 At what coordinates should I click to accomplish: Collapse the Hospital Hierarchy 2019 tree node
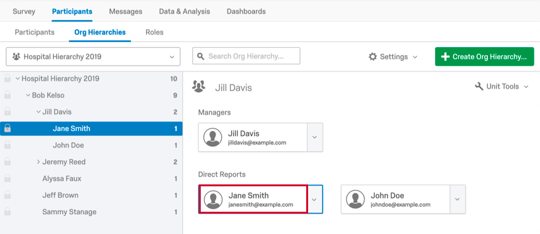[18, 79]
